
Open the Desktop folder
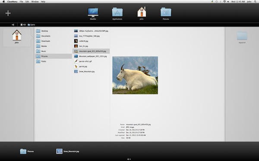(x=53, y=31)
